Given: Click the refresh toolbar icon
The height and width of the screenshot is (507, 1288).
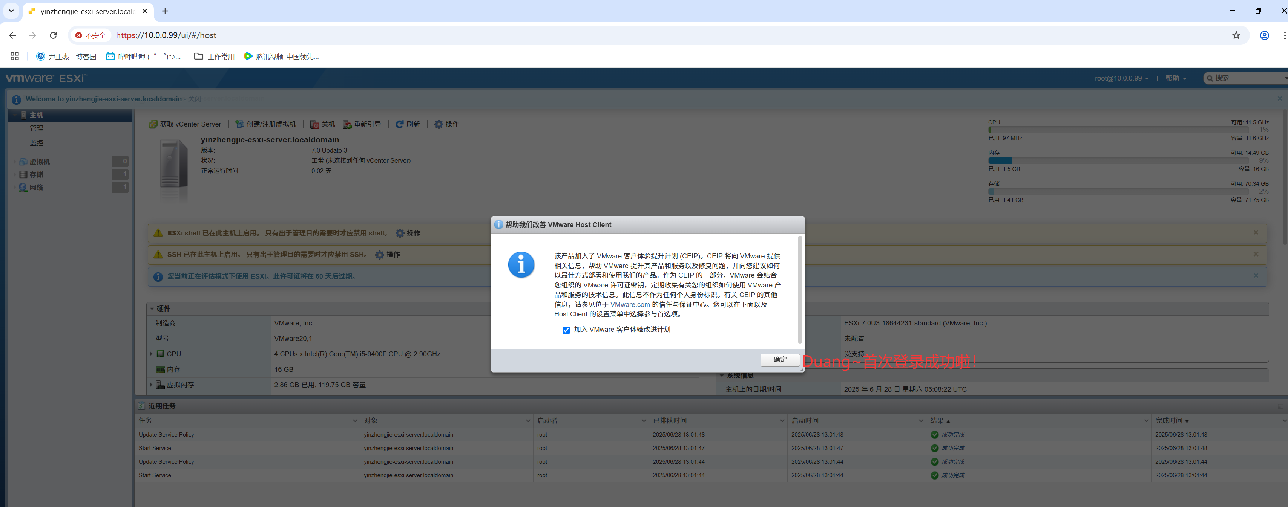Looking at the screenshot, I should (400, 124).
